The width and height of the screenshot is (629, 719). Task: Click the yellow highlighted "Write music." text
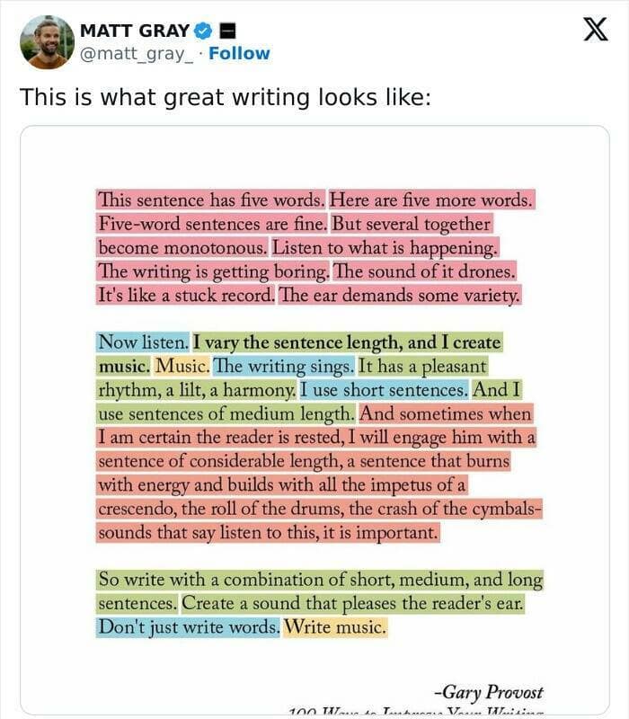[x=334, y=626]
